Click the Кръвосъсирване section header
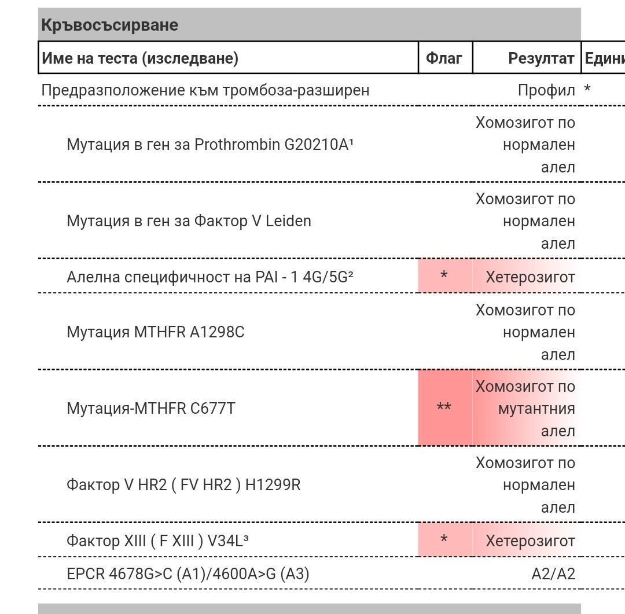The image size is (625, 614). pyautogui.click(x=109, y=25)
